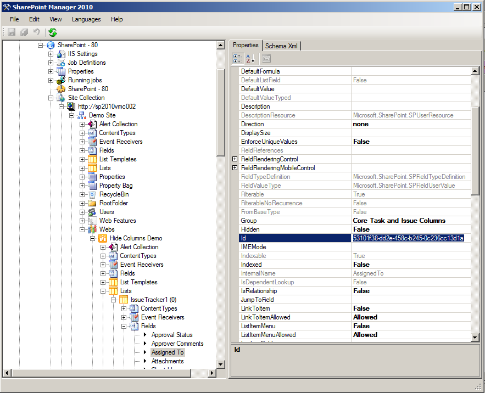This screenshot has width=485, height=393.
Task: Expand the FieldRenderingControl property
Action: (235, 159)
